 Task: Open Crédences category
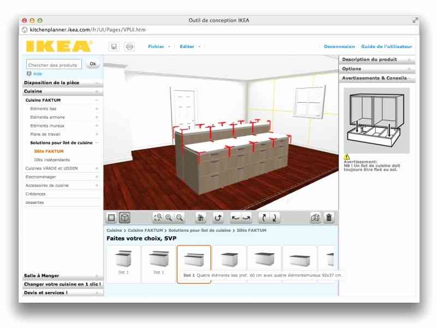(36, 194)
